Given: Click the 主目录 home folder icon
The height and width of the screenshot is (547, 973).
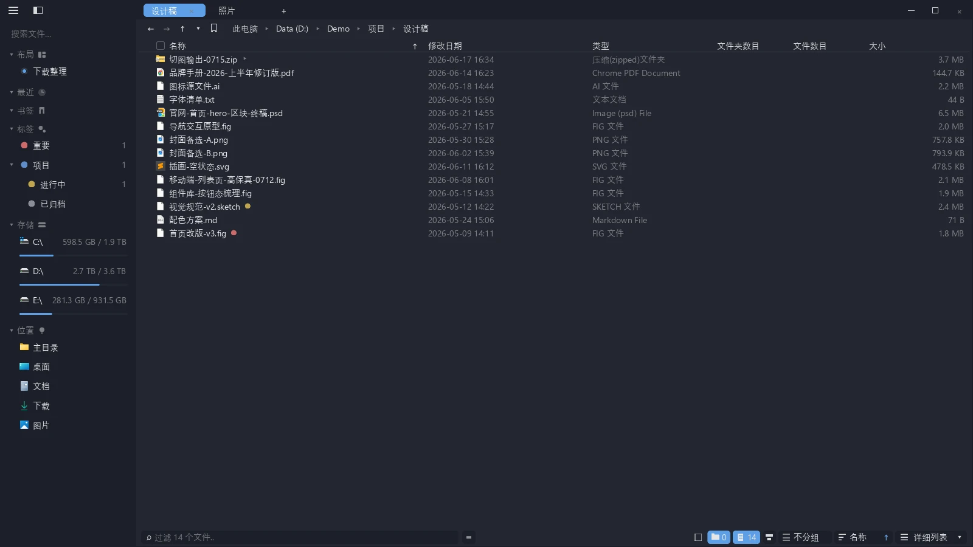Looking at the screenshot, I should (24, 347).
